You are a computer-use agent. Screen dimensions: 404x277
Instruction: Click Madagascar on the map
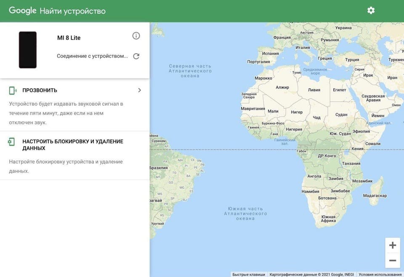(375, 195)
